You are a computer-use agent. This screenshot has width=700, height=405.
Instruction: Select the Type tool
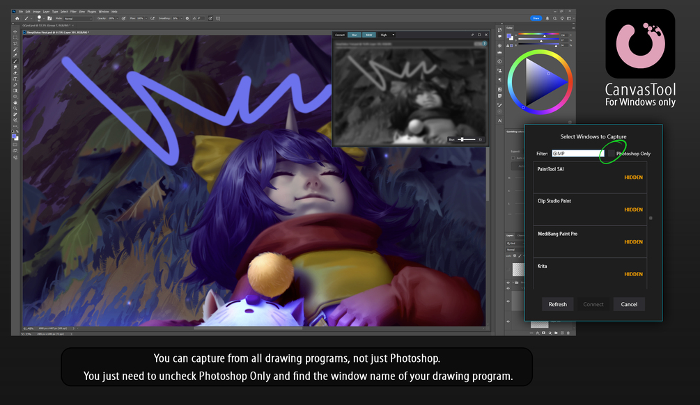15,79
